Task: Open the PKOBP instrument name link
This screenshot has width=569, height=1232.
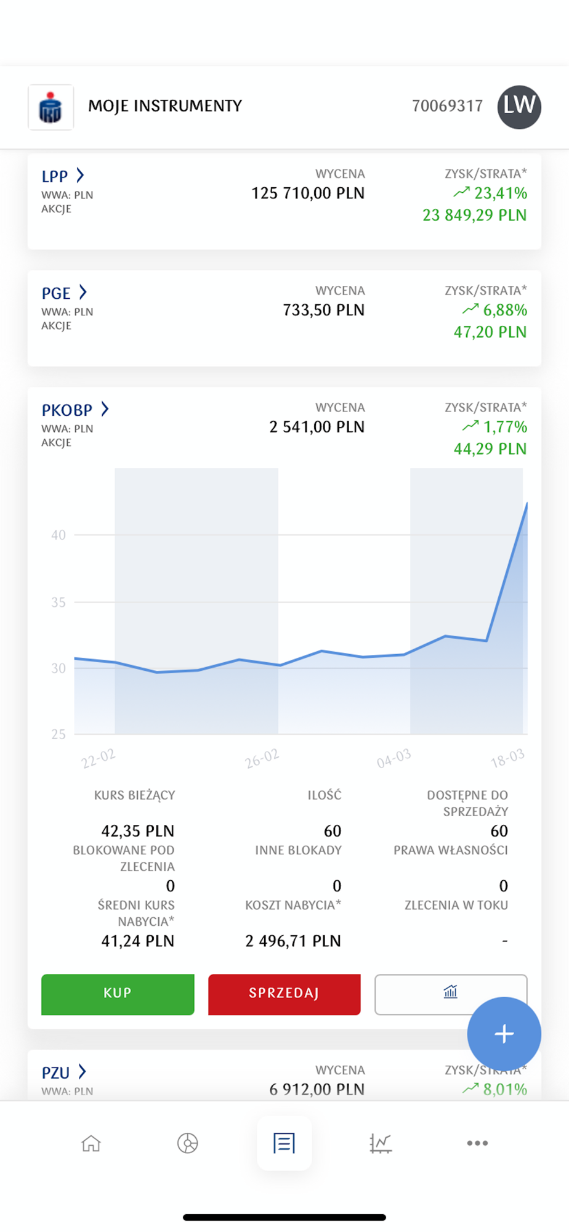Action: coord(67,410)
